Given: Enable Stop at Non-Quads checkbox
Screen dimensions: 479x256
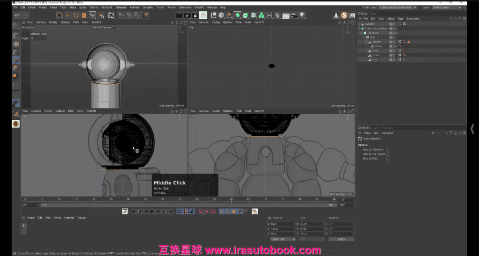Looking at the screenshot, I should [388, 154].
